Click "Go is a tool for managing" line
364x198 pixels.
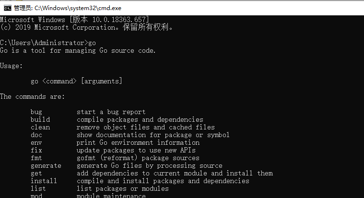point(78,50)
